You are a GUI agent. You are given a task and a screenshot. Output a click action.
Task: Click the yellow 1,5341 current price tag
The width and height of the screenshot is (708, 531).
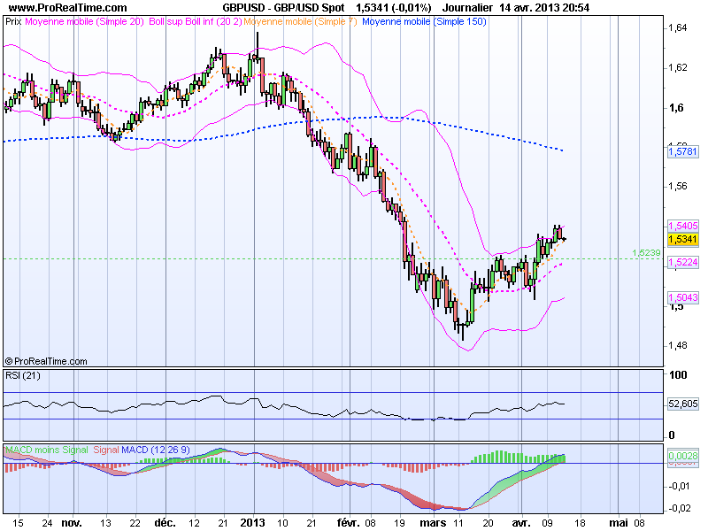682,239
